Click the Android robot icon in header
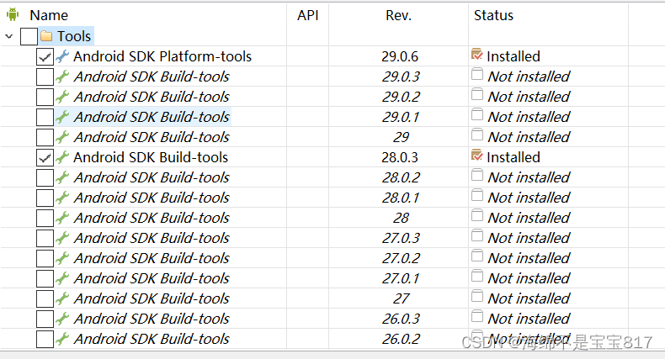The height and width of the screenshot is (359, 665). tap(13, 14)
